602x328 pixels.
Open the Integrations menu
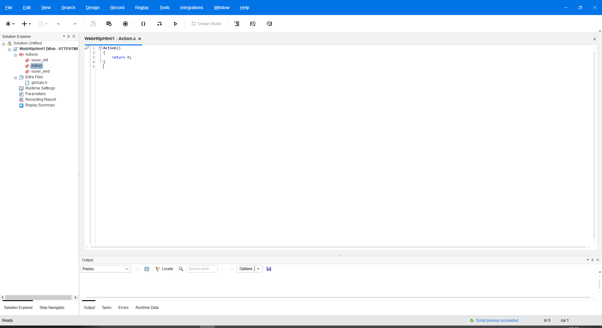pyautogui.click(x=192, y=8)
